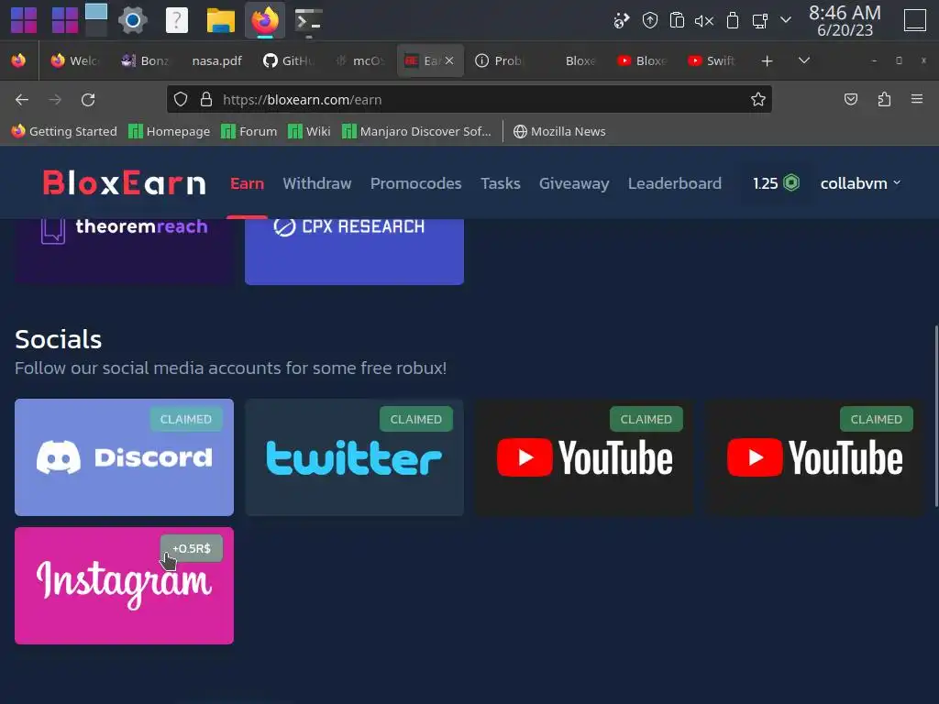Open the display configuration tray icon

click(759, 21)
